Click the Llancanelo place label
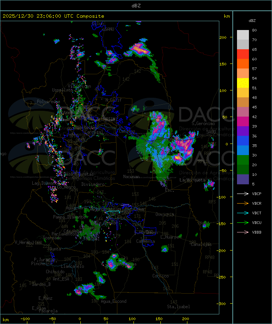Screen dimensions: 272x324 tap(72, 266)
